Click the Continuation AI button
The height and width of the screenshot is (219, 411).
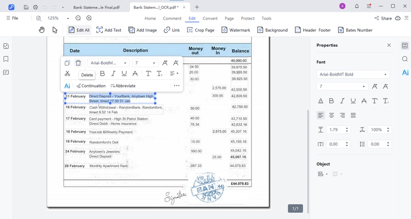pyautogui.click(x=91, y=86)
